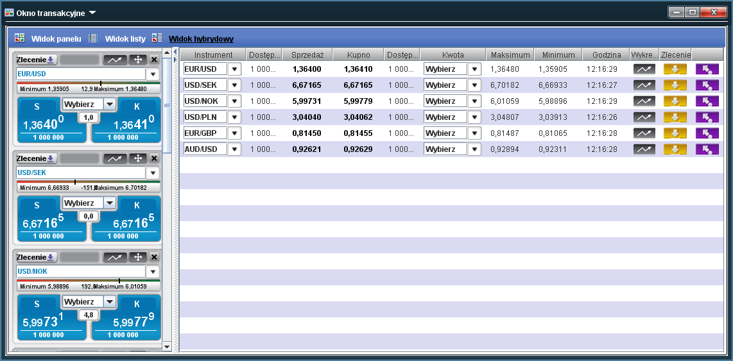Close the USD/SEK panel tile
Screen dimensions: 733x361
(154, 158)
